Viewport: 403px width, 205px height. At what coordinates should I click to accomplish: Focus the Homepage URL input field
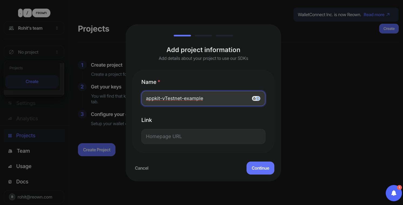(x=203, y=136)
